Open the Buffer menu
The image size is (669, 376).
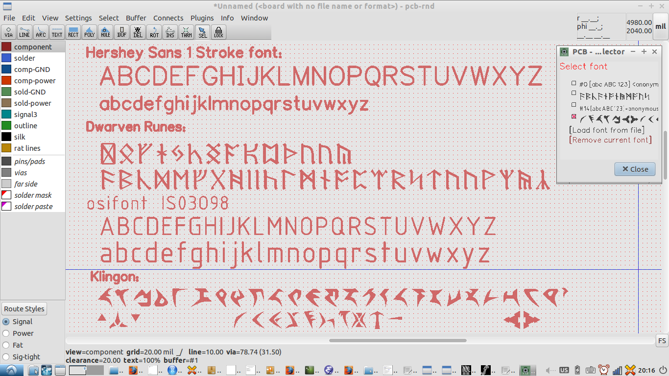[136, 18]
